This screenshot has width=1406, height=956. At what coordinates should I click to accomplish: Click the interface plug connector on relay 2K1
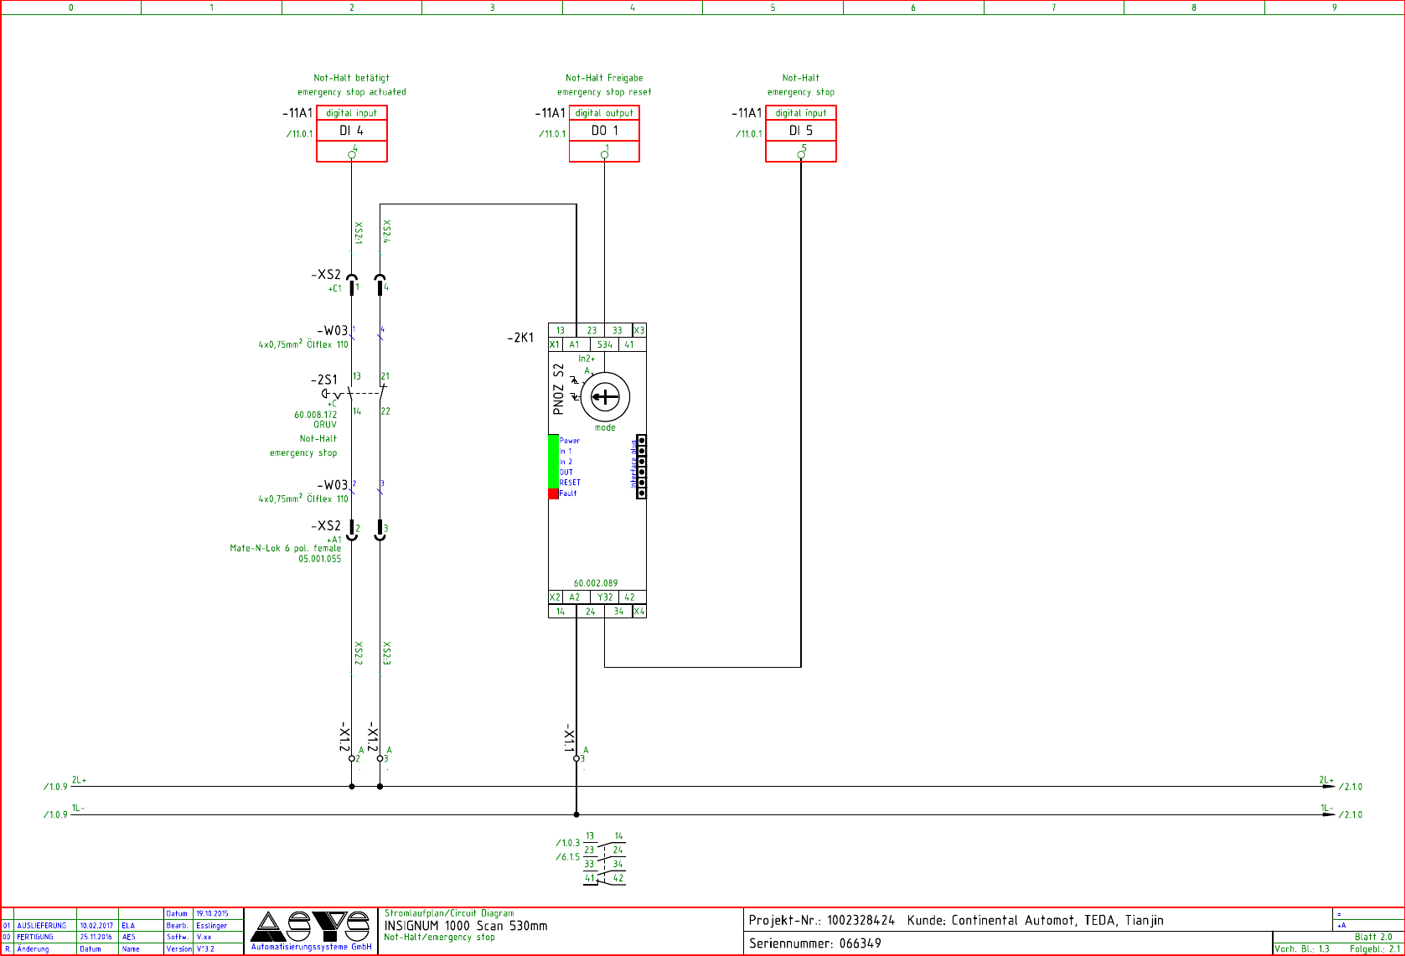(x=641, y=467)
